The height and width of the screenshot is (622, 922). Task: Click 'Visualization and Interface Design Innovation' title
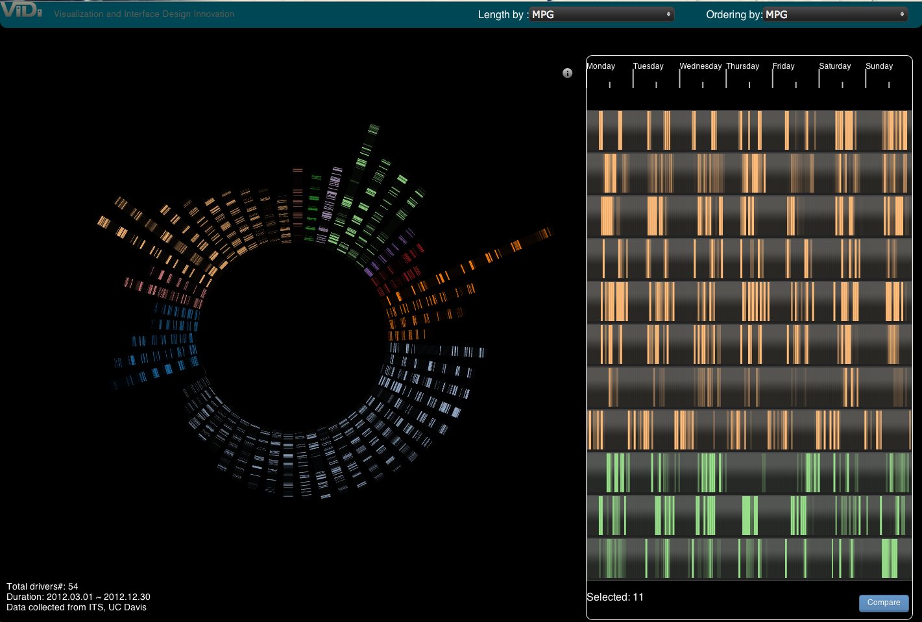144,14
